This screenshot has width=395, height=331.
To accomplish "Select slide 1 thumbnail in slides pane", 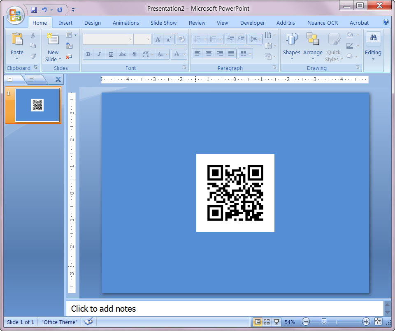I will [36, 105].
